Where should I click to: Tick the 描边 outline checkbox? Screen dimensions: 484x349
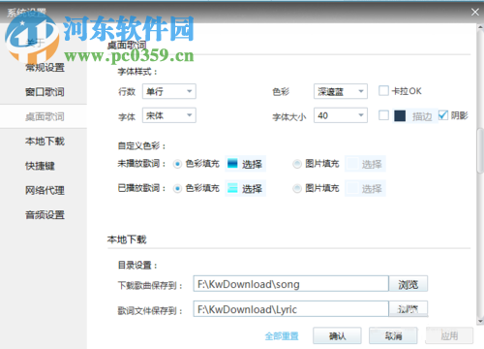pyautogui.click(x=383, y=115)
